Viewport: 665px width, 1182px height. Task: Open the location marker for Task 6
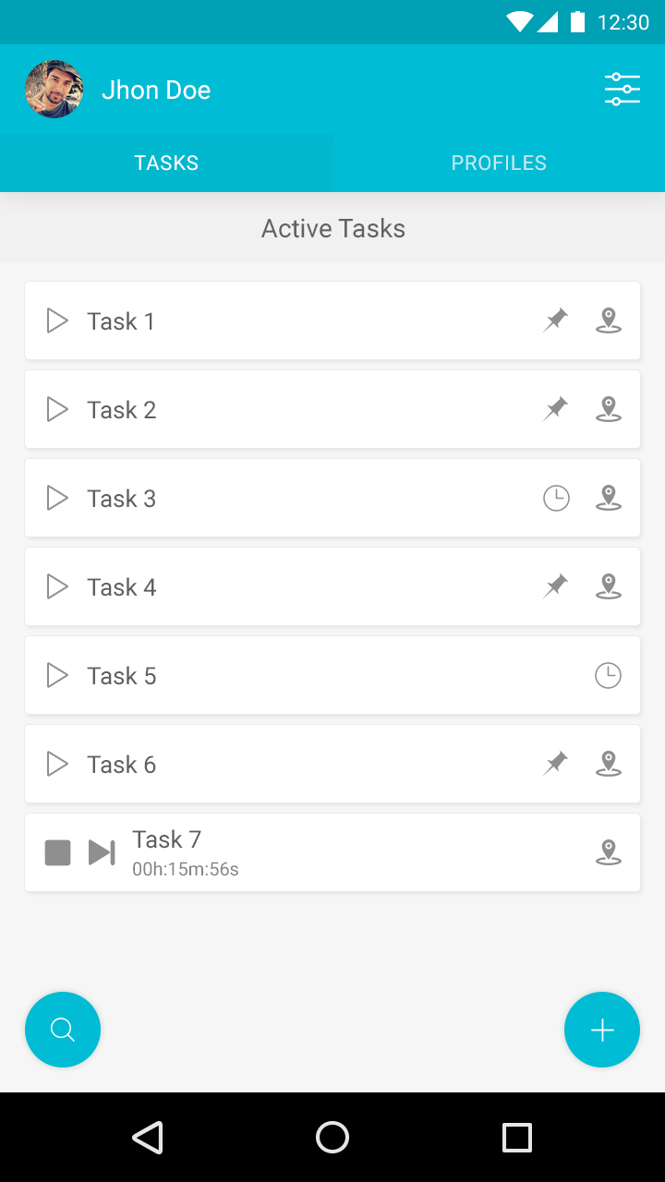(608, 764)
